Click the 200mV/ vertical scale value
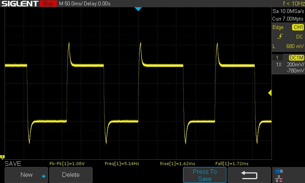Screen dimensions: 305x183 pos(295,64)
